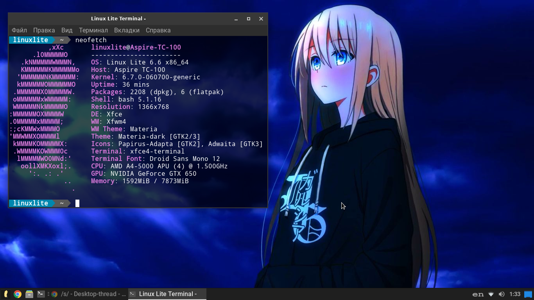The width and height of the screenshot is (534, 300).
Task: Open the Правка menu
Action: pyautogui.click(x=44, y=30)
